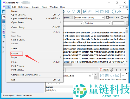Click the Open File folder toolbar icon
The height and width of the screenshot is (99, 130).
90,11
